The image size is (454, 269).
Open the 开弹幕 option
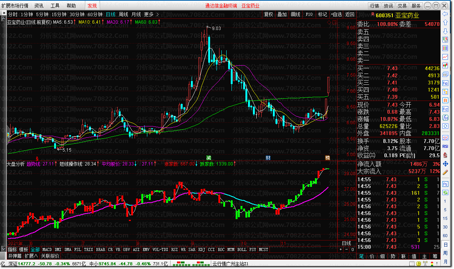[x=15, y=256]
